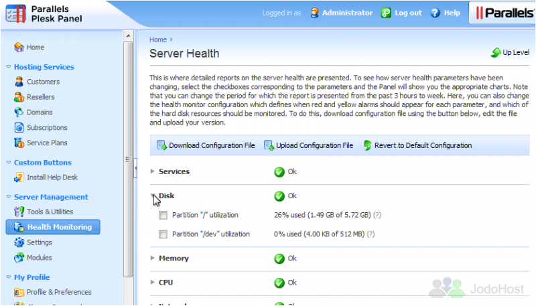
Task: Open Subscriptions in the sidebar menu
Action: pyautogui.click(x=47, y=127)
